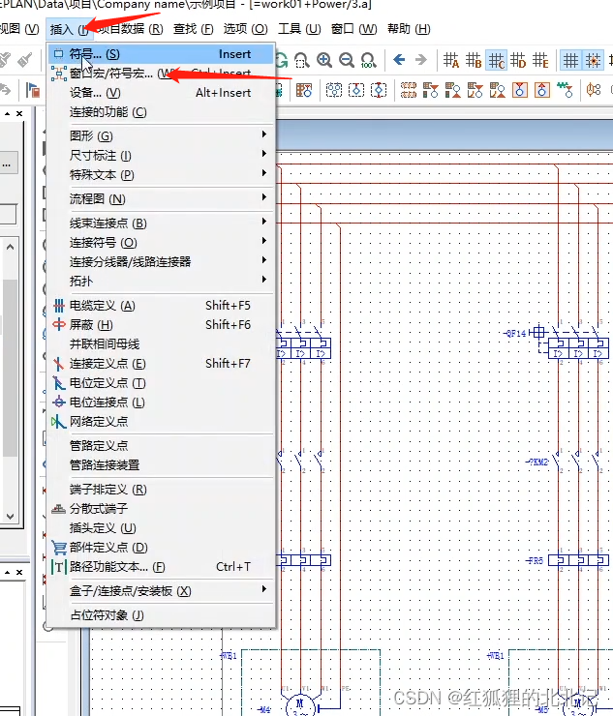Click the green zigzag with circle icon
This screenshot has width=613, height=716.
coord(565,90)
